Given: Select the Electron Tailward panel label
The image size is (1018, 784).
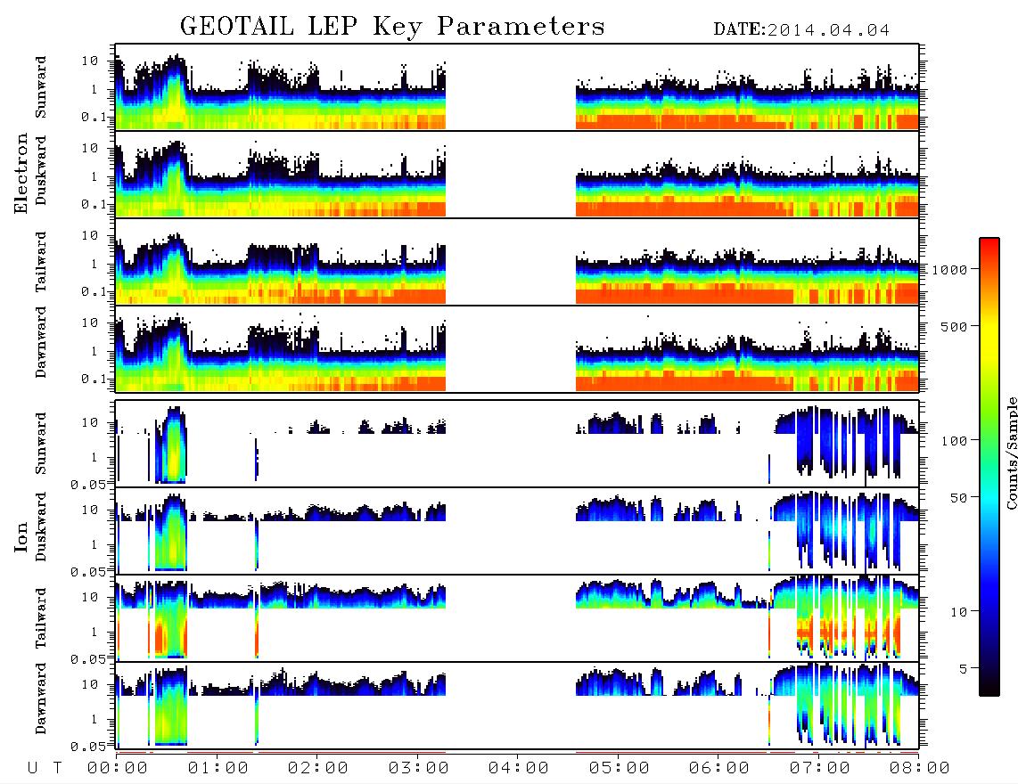Looking at the screenshot, I should coord(41,262).
